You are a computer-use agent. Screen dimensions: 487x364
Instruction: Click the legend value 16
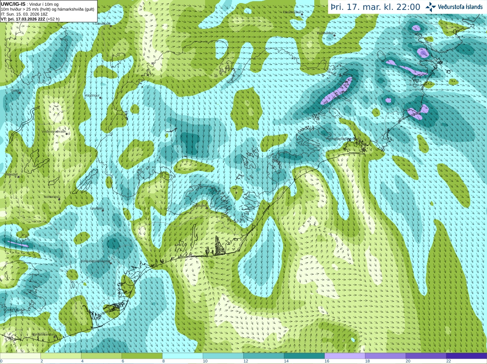327,361
